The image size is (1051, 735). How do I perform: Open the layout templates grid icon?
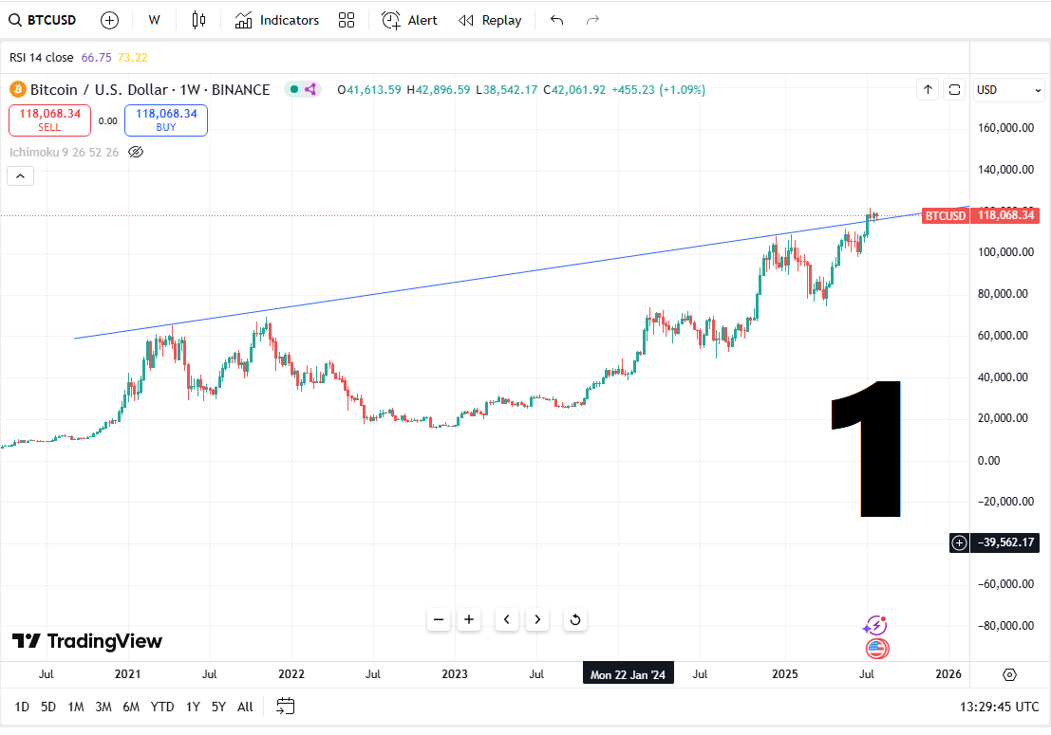tap(346, 20)
